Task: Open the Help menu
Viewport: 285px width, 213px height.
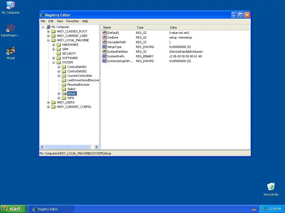Action: coord(85,21)
